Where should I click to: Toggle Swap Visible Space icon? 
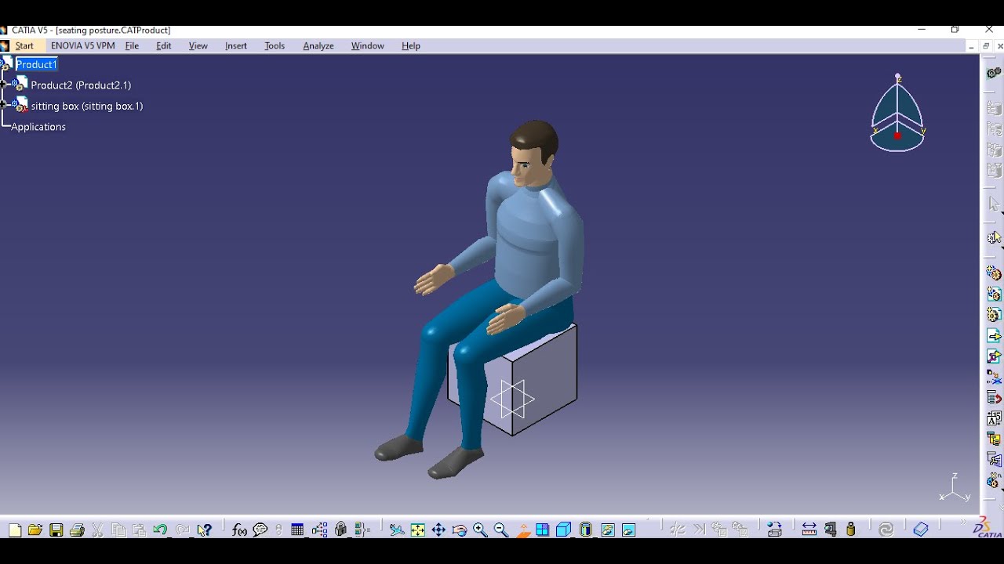(628, 530)
